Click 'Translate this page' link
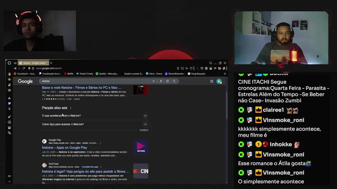 click(90, 167)
